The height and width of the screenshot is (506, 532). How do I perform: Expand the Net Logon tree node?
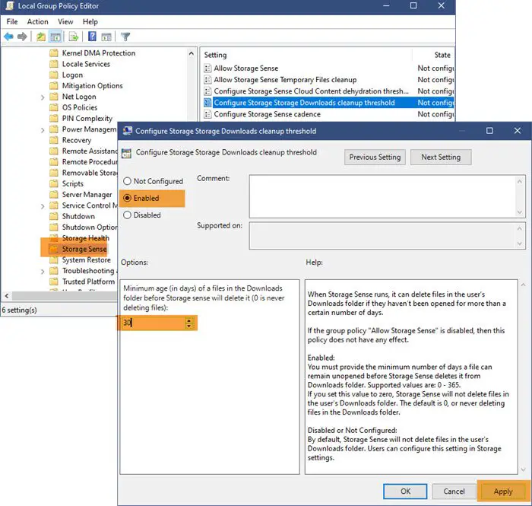tap(43, 97)
